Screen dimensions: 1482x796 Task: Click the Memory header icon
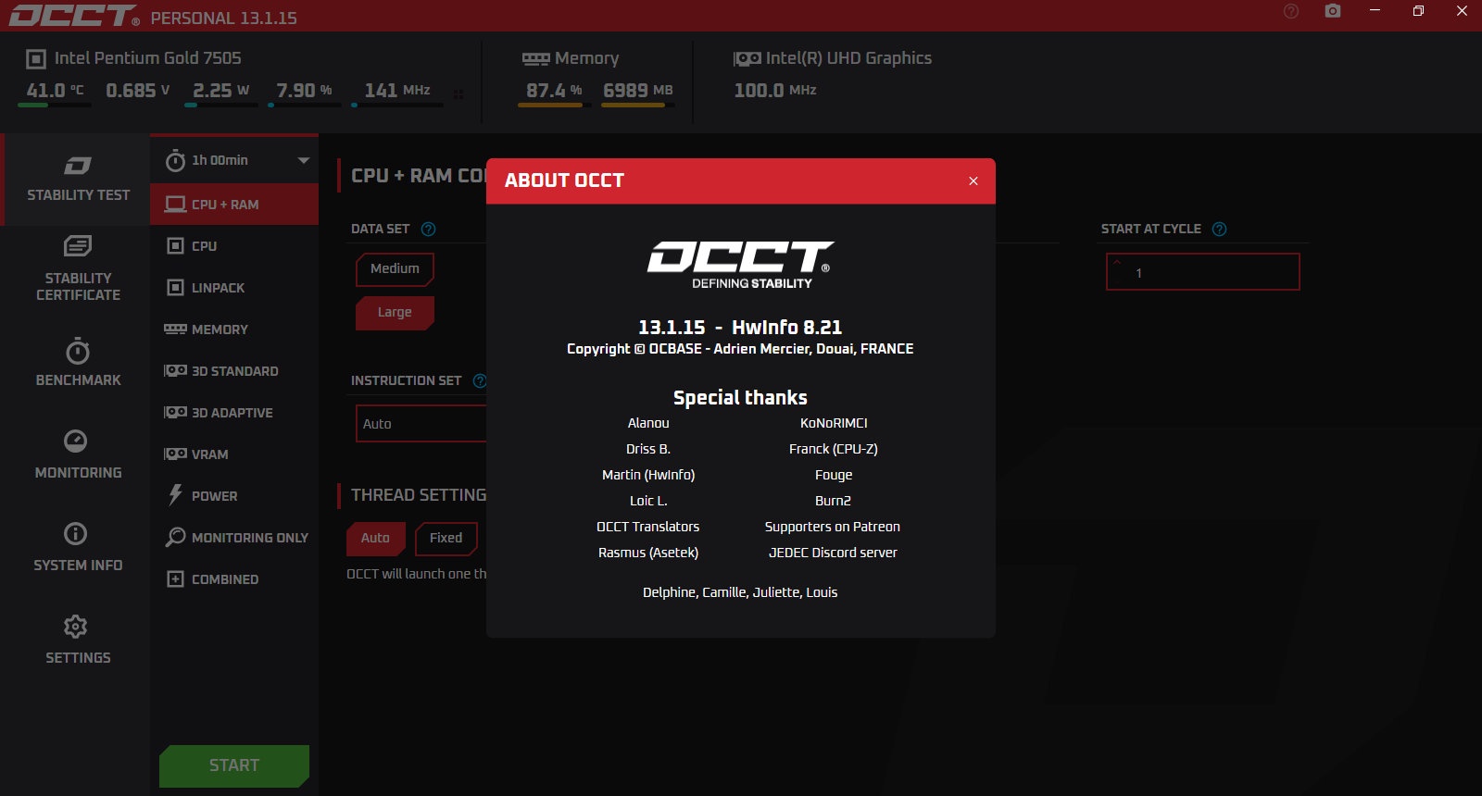(x=535, y=58)
